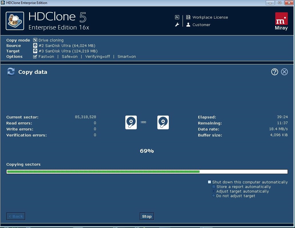The width and height of the screenshot is (295, 228).
Task: Click the Copying sectors progress bar
Action: 147,172
